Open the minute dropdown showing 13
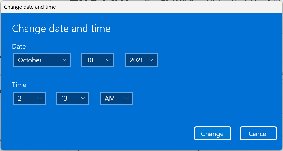The image size is (283, 151). point(73,98)
